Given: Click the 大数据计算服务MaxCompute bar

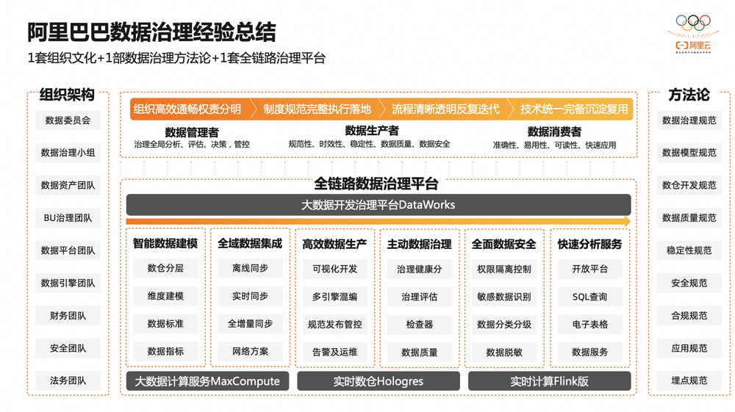Looking at the screenshot, I should pyautogui.click(x=207, y=381).
